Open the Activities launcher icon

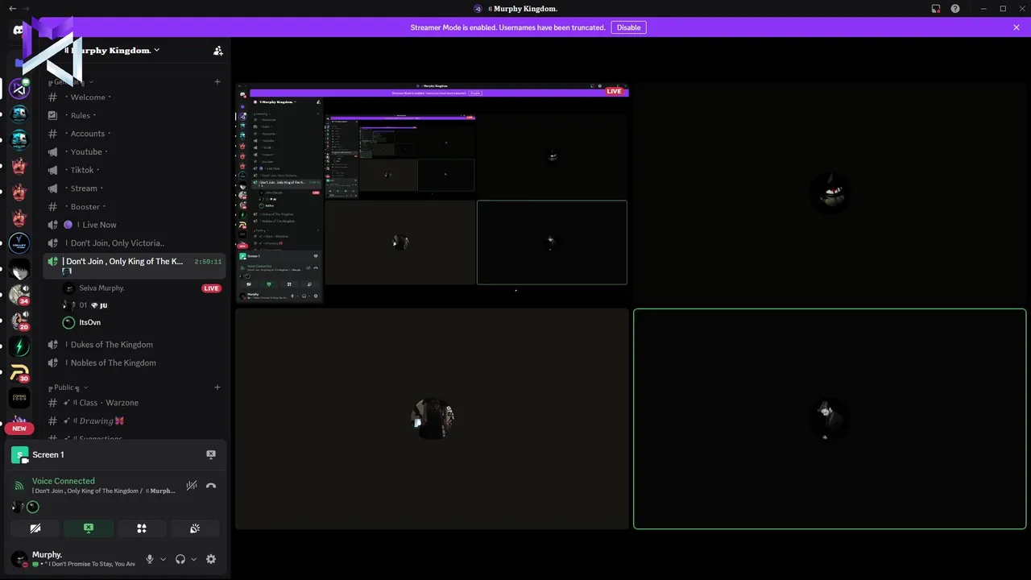(x=142, y=528)
